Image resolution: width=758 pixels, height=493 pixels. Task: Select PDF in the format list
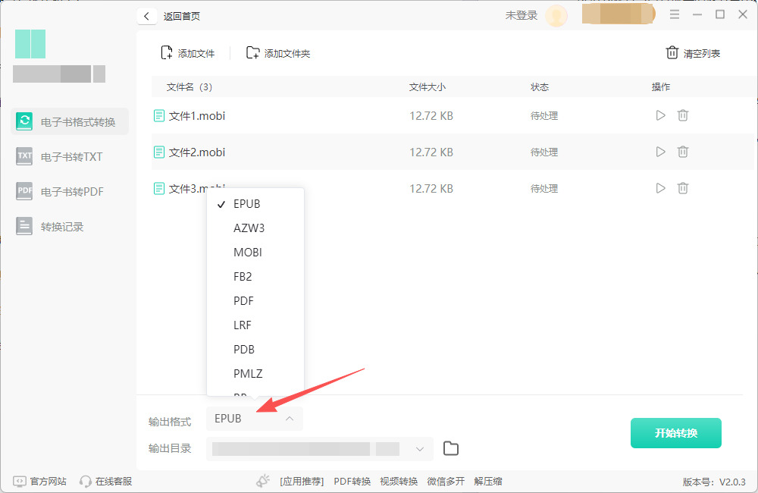(255, 300)
